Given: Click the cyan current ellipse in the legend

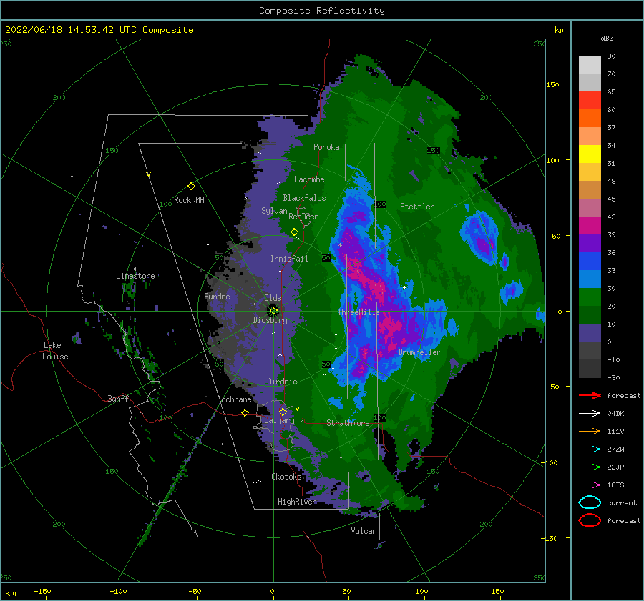Looking at the screenshot, I should pos(590,502).
